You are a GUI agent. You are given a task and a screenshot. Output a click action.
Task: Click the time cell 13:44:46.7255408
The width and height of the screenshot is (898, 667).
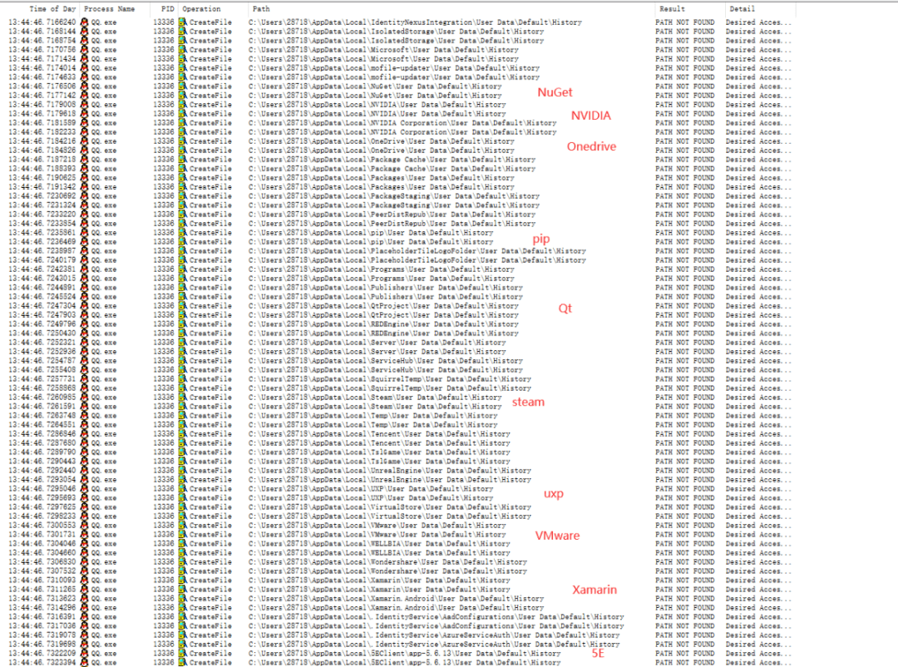click(x=42, y=370)
